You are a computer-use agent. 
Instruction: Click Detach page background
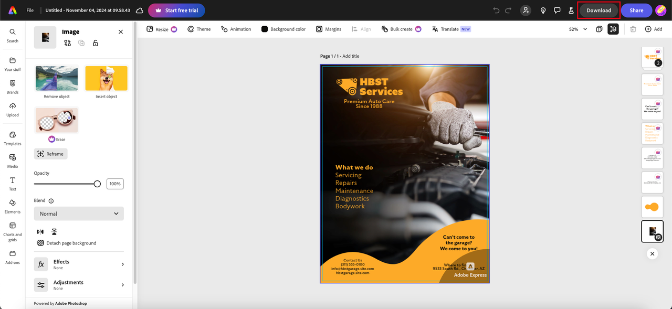(x=67, y=243)
